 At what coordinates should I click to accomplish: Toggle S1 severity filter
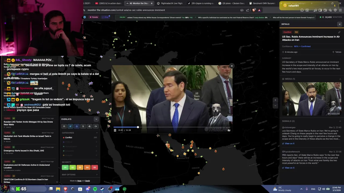(65, 167)
